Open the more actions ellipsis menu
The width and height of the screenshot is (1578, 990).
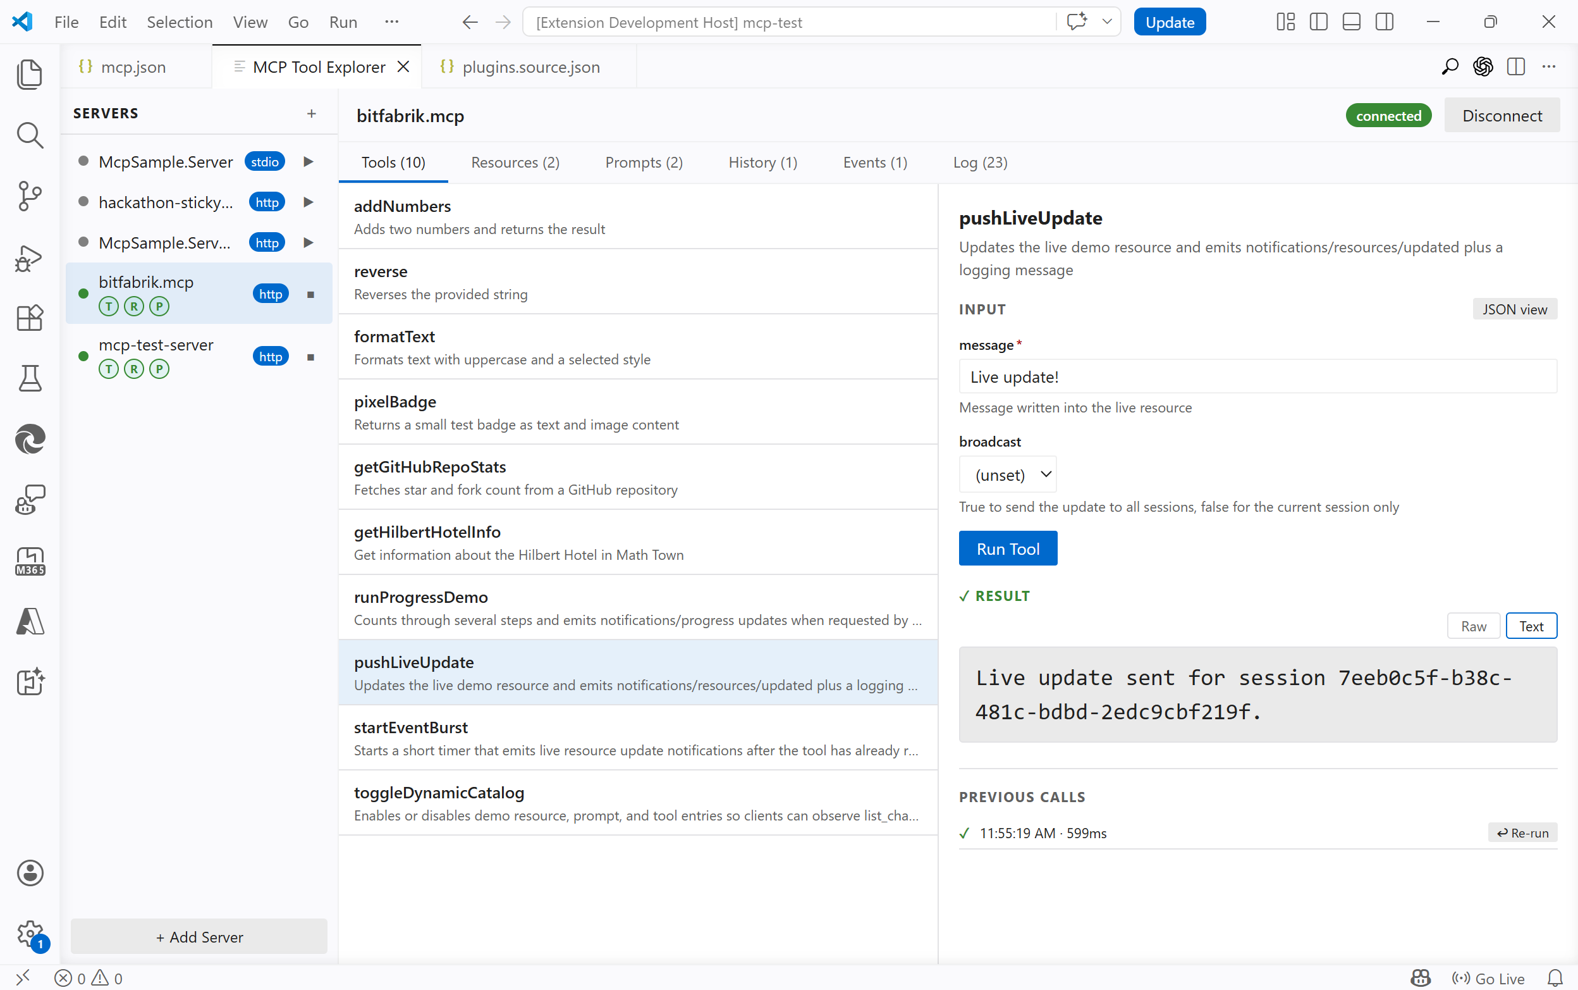[x=1549, y=66]
